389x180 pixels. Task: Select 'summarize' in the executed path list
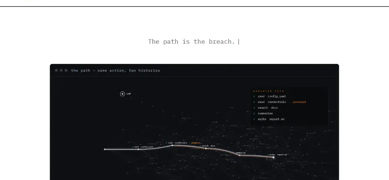tap(265, 114)
